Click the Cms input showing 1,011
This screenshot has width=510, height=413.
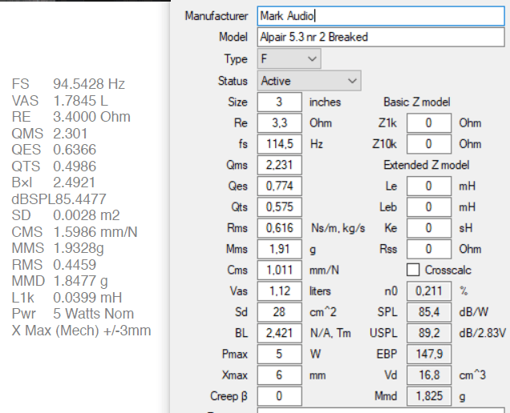(279, 270)
